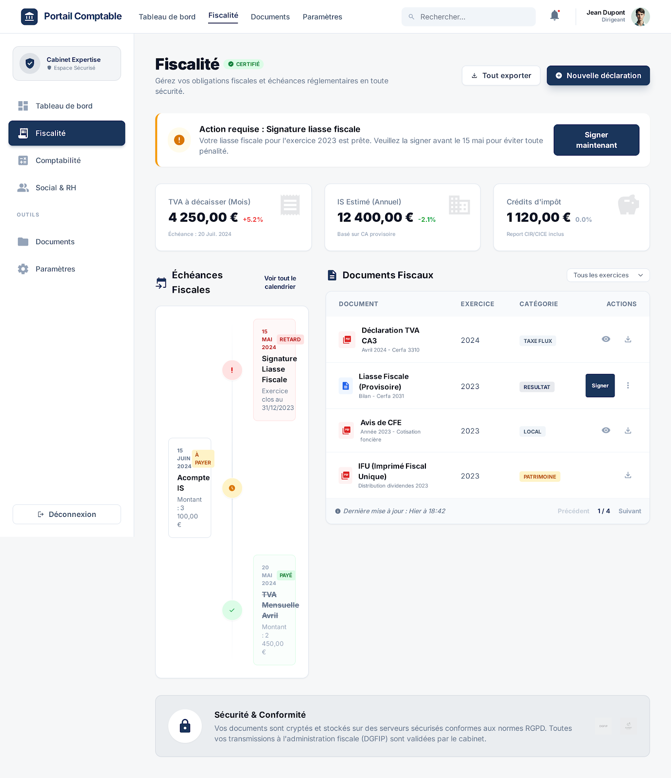Click Voir tout le calendrier link

280,283
